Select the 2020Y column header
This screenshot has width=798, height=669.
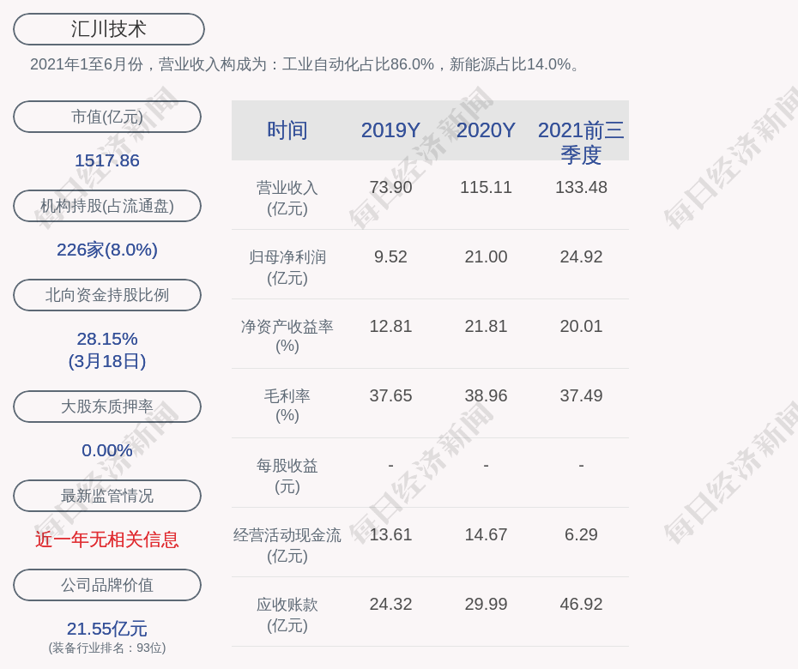(x=486, y=130)
